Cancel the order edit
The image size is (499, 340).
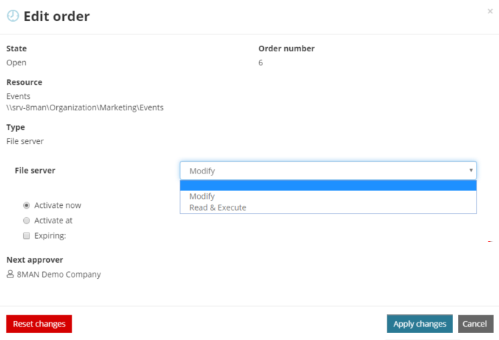tap(475, 324)
